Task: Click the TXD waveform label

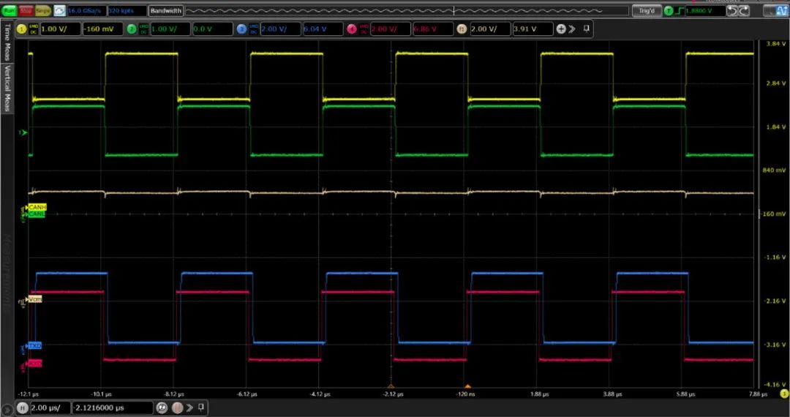Action: tap(34, 346)
